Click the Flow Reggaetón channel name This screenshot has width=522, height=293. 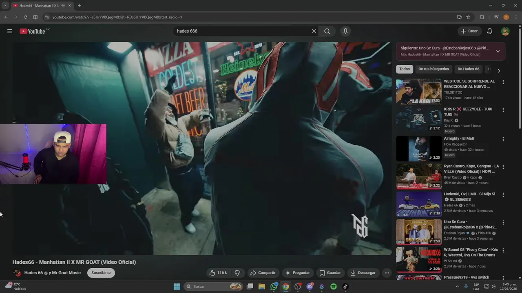(x=456, y=144)
